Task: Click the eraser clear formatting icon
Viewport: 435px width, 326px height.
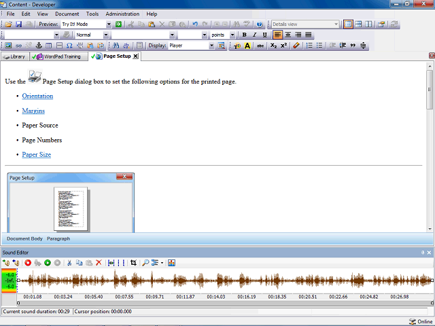Action: pos(296,46)
